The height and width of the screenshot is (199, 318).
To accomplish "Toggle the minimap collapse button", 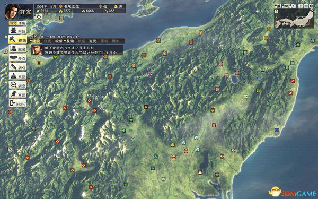I will (276, 11).
